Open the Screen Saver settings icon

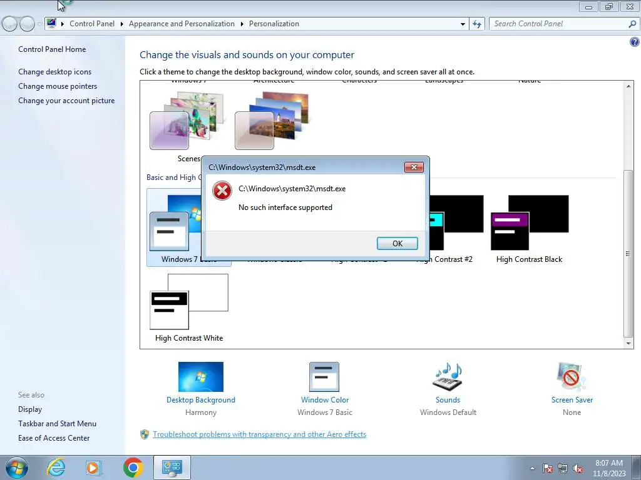click(x=572, y=377)
